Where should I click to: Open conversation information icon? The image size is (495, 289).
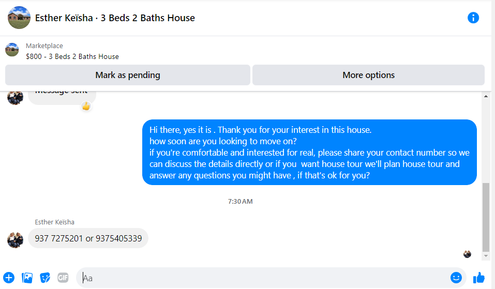[473, 18]
